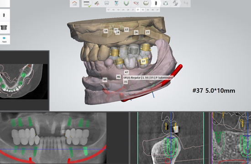Open the order form step with green checkmark
This screenshot has width=251, height=164.
click(87, 3)
